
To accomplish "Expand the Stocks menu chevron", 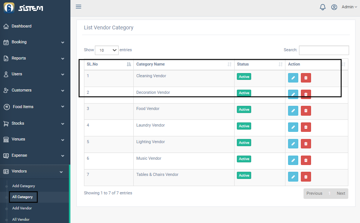I will [63, 124].
